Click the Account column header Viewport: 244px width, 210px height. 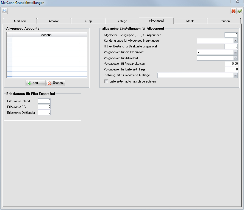(46, 35)
